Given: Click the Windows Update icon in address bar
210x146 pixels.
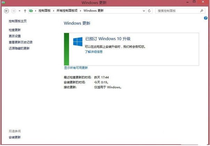Looking at the screenshot, I should pos(31,11).
